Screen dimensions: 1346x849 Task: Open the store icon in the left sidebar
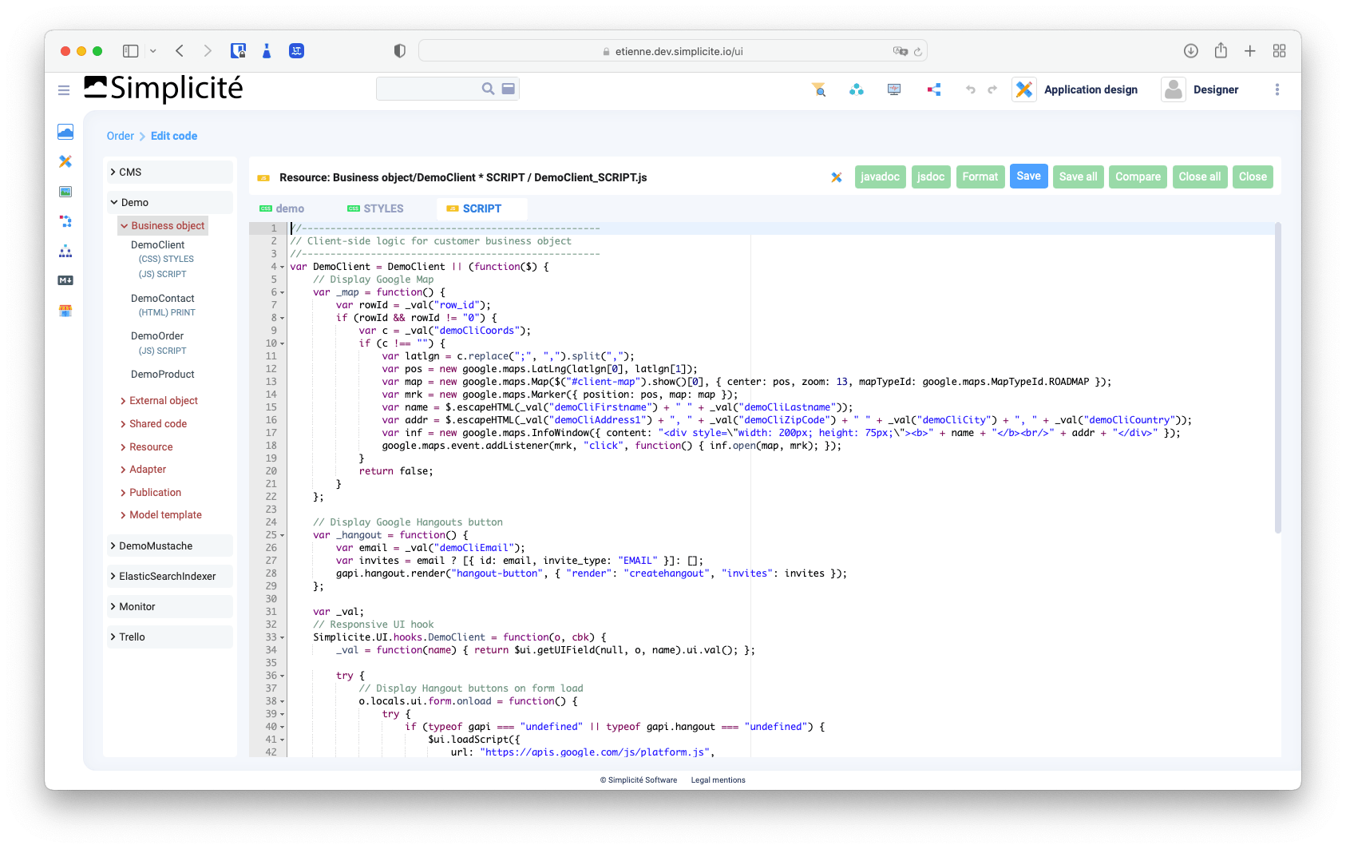(65, 311)
